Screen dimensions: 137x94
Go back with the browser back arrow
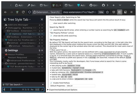coord(6,12)
